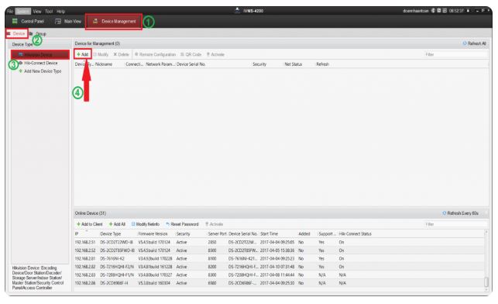Select the online device row 192.168.2.82
The height and width of the screenshot is (304, 498).
point(279,267)
